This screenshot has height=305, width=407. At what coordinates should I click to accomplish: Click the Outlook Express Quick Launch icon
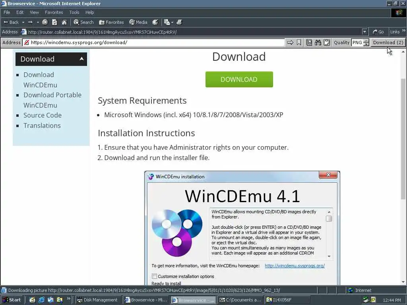50,300
